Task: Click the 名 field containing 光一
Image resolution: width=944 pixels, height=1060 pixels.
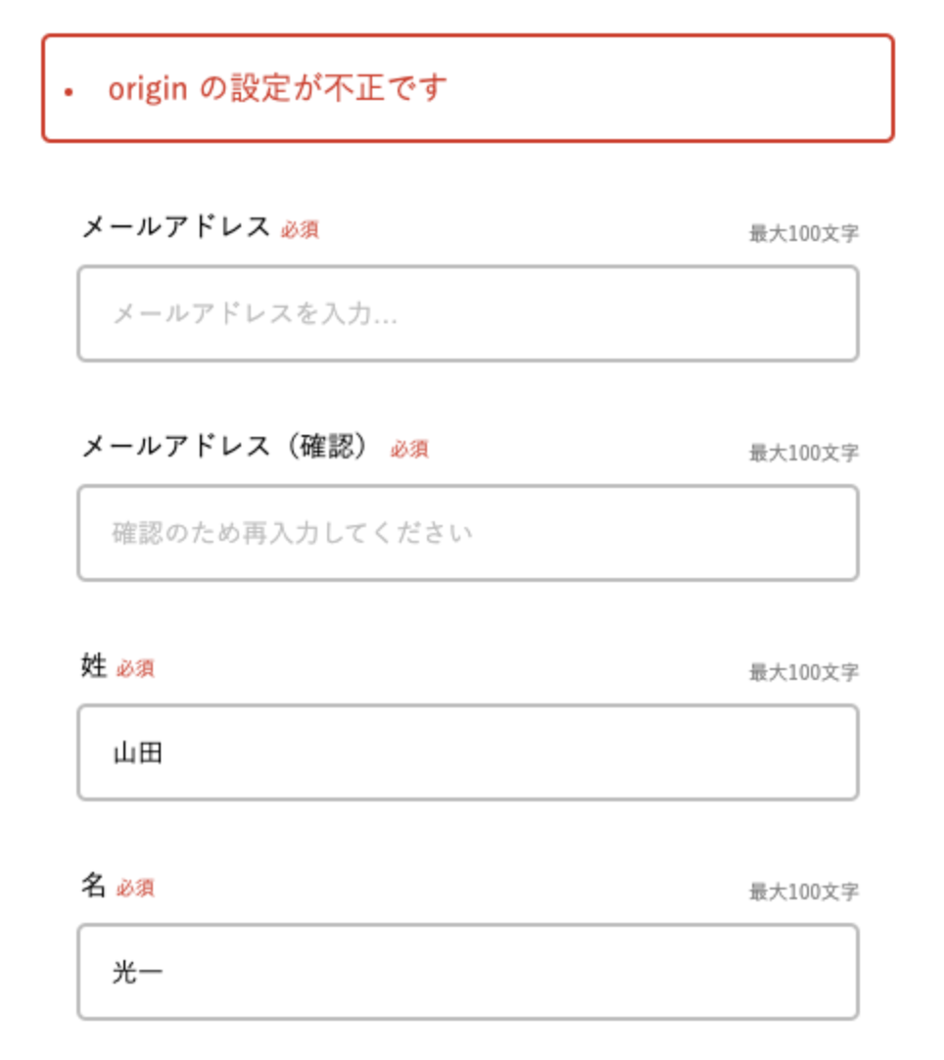Action: pyautogui.click(x=468, y=972)
